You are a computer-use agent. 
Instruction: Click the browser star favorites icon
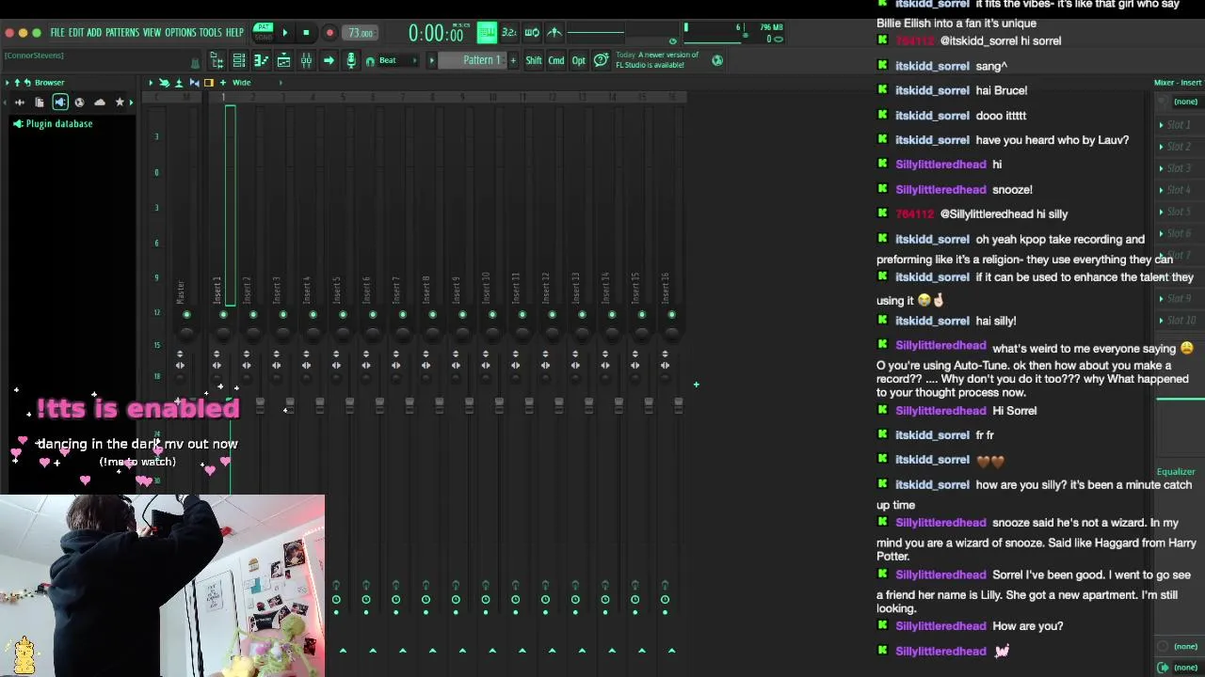(120, 102)
